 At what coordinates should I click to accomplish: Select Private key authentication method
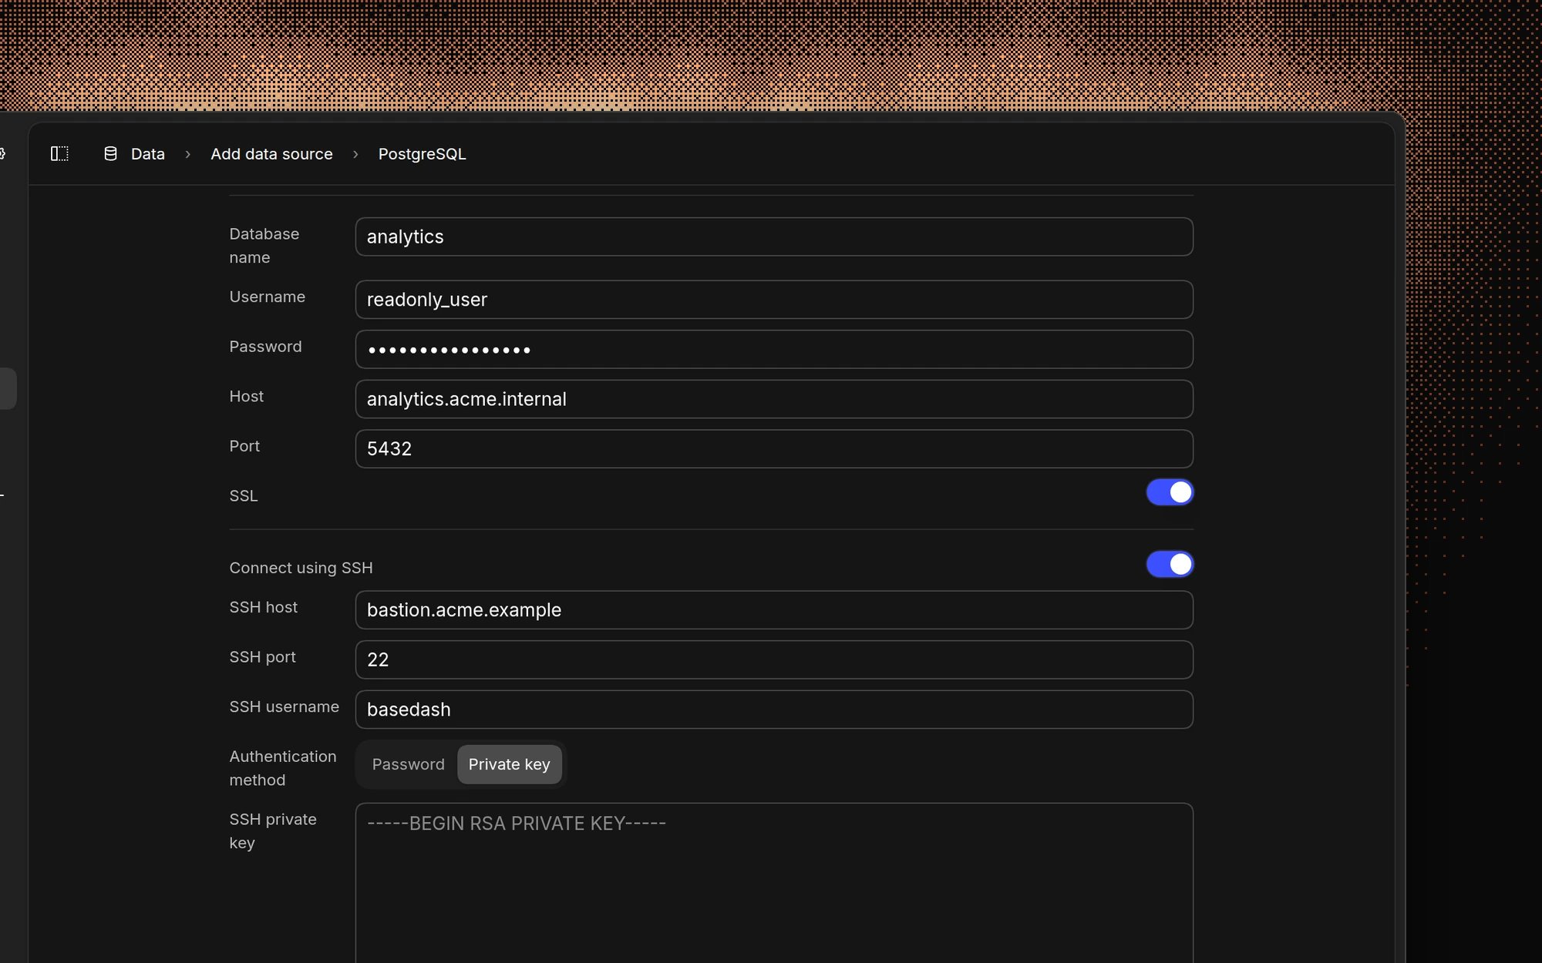tap(509, 764)
